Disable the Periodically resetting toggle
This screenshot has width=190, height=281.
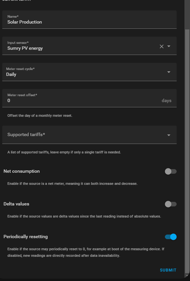click(x=170, y=237)
